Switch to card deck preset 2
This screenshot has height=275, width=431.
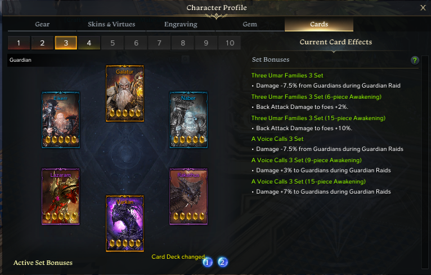point(42,43)
